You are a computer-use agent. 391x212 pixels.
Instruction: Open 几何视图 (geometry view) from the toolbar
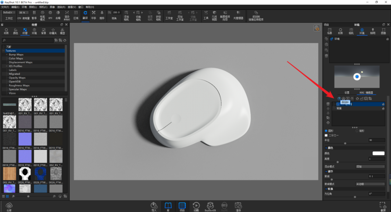(214, 16)
